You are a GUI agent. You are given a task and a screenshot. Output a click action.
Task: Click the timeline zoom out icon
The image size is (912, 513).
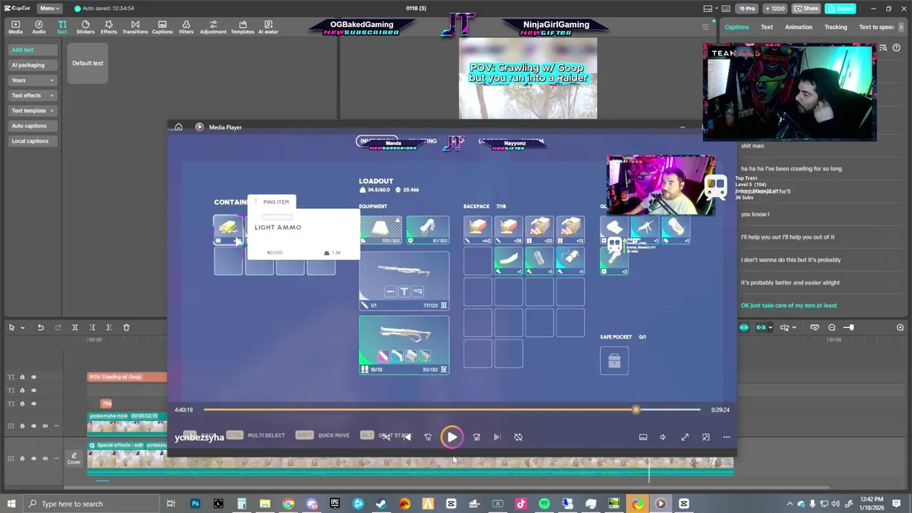click(831, 327)
